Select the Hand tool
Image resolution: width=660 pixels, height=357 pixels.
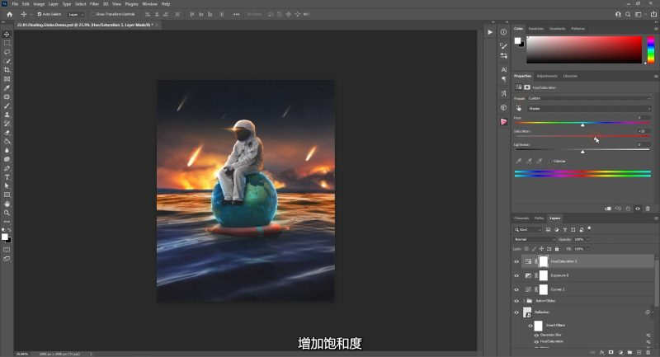coord(7,204)
